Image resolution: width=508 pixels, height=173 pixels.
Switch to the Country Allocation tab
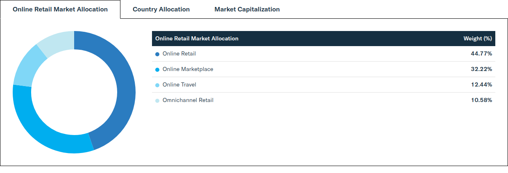161,9
